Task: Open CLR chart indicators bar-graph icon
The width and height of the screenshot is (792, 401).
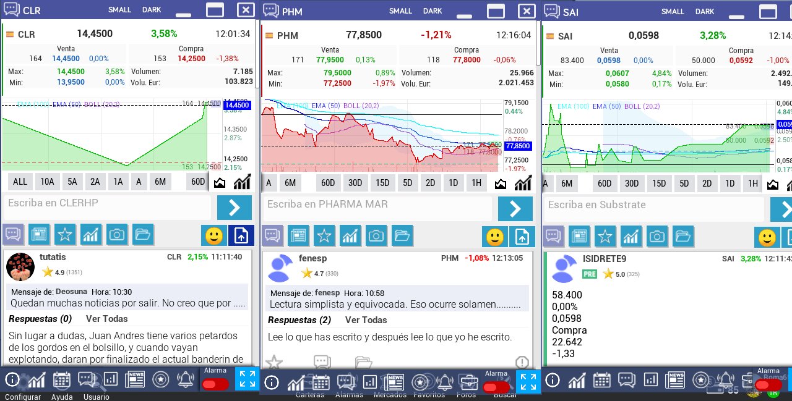Action: 242,182
